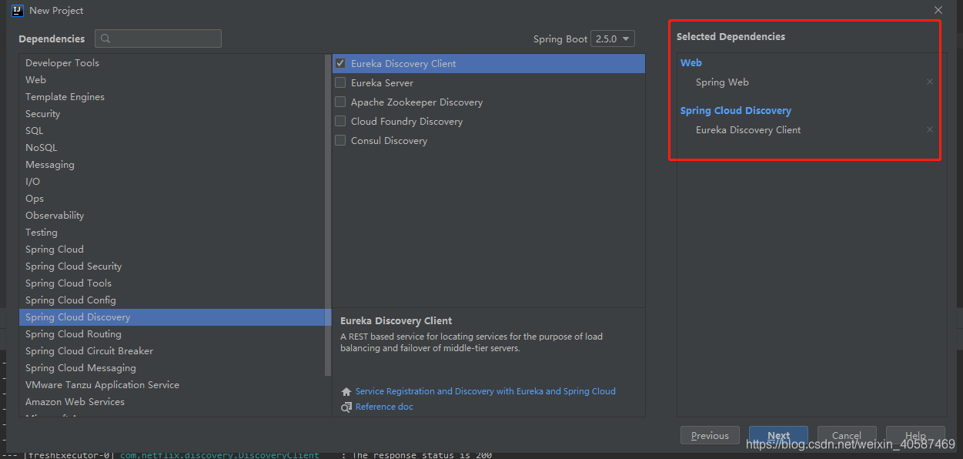Open the Template Engines category
Image resolution: width=963 pixels, height=459 pixels.
(x=172, y=97)
